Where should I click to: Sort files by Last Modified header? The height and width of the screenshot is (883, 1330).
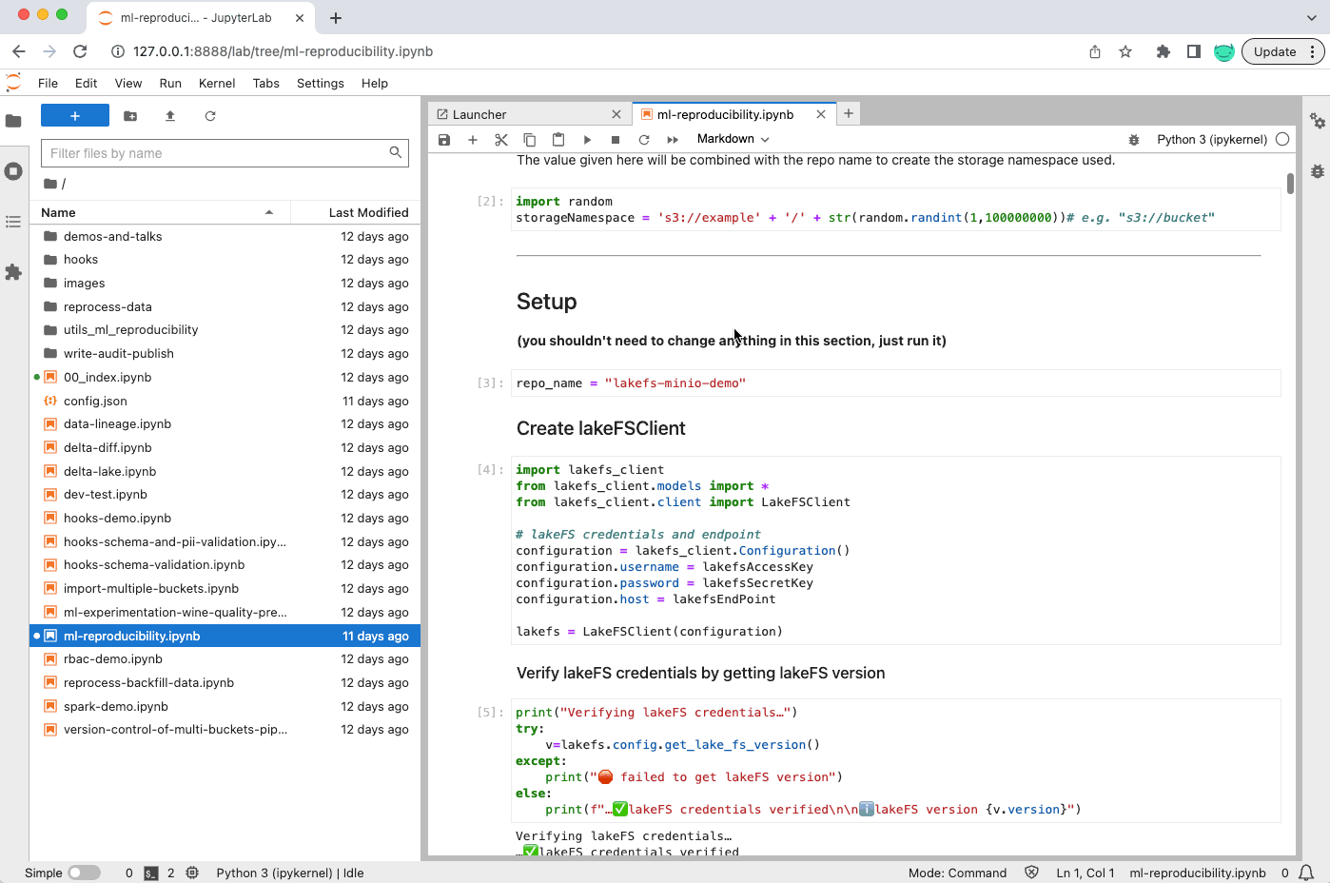coord(356,212)
